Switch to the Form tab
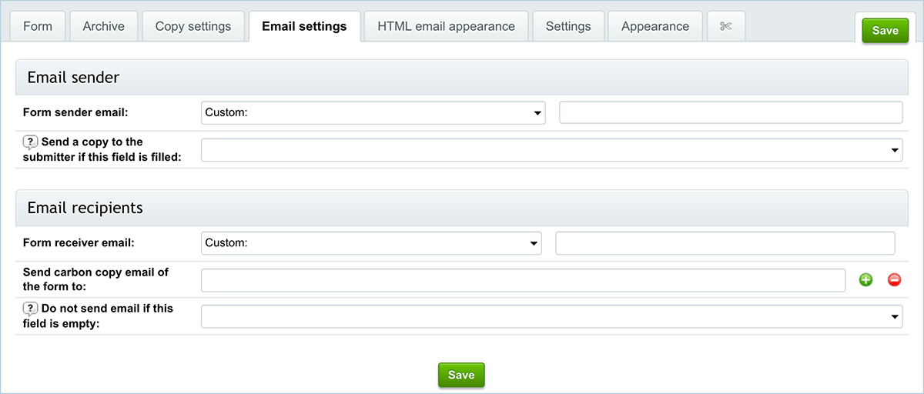The width and height of the screenshot is (924, 394). 38,26
